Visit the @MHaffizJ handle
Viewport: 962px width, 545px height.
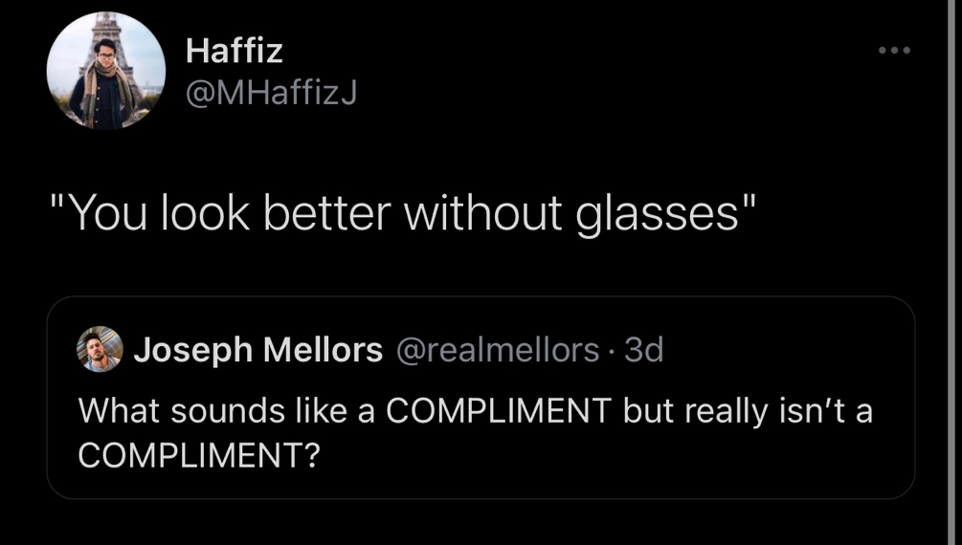271,93
